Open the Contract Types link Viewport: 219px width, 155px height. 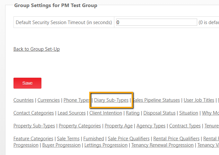[x=185, y=126]
